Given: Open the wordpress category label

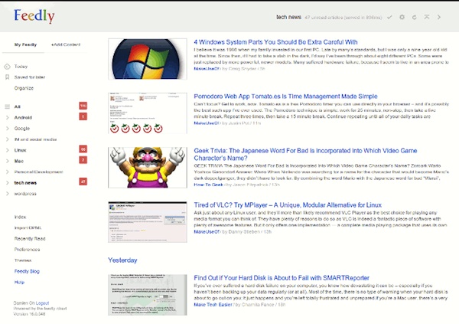Looking at the screenshot, I should click(x=25, y=194).
